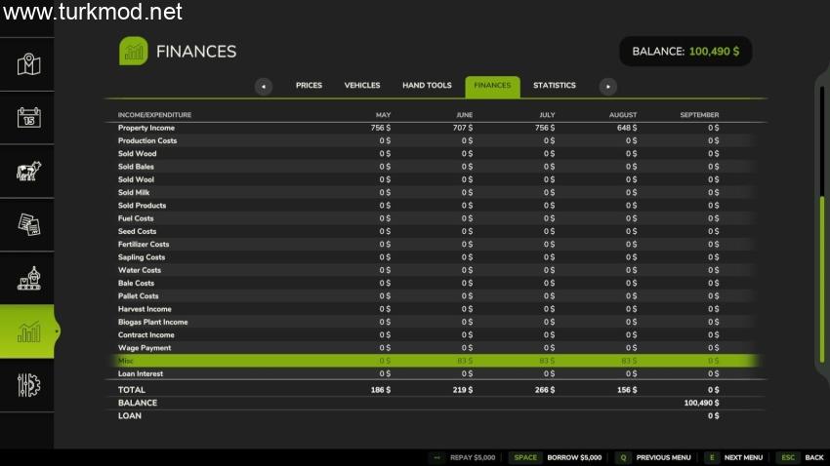Click the June column header
Image resolution: width=830 pixels, height=466 pixels.
pyautogui.click(x=464, y=115)
